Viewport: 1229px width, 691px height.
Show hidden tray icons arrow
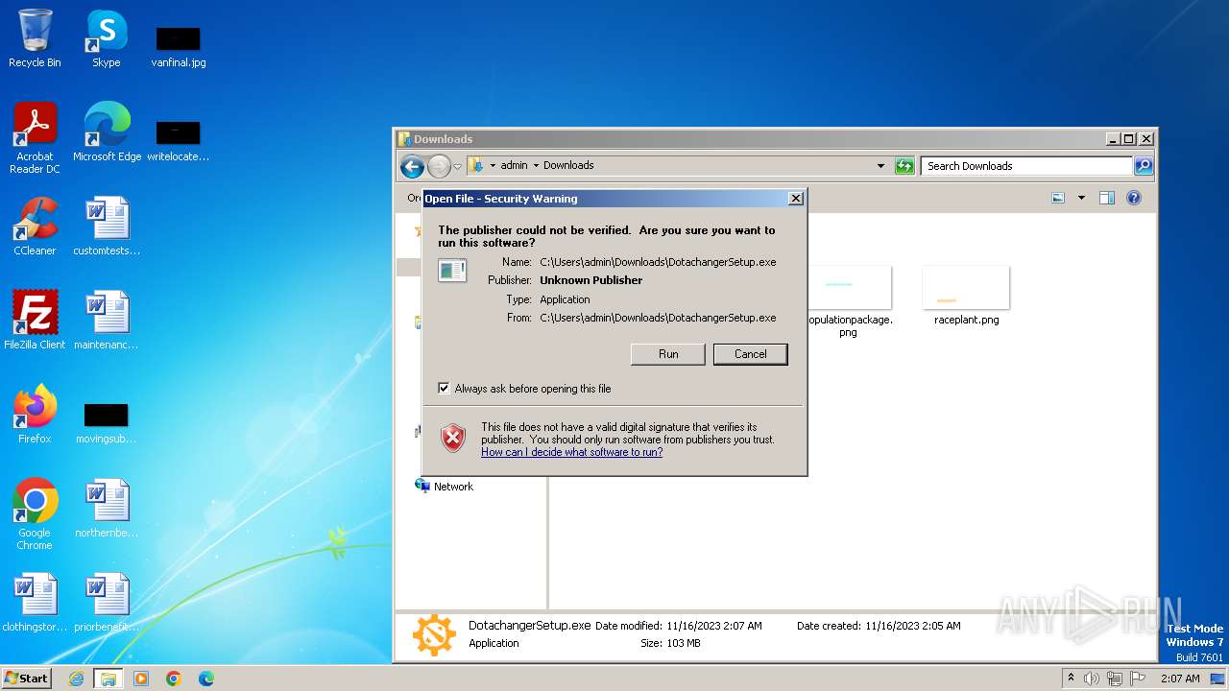pyautogui.click(x=1072, y=679)
